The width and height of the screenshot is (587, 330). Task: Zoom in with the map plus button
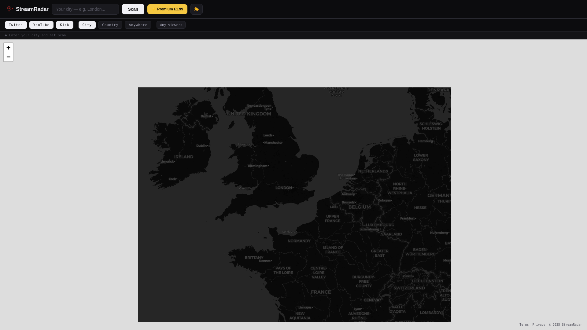8,48
